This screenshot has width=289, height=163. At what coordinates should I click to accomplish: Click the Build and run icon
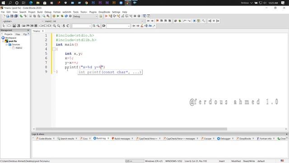tap(62, 16)
